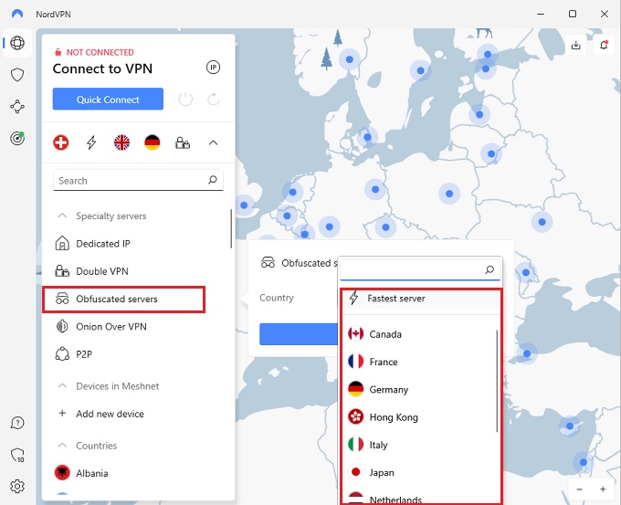Click the magnifier in country dropdown
This screenshot has height=505, width=621.
point(489,269)
